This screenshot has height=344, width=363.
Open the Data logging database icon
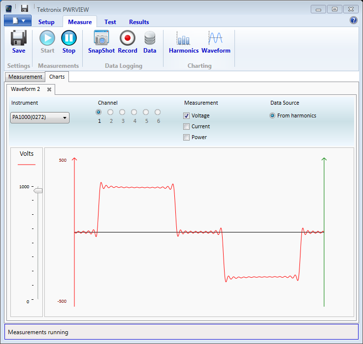tap(150, 38)
